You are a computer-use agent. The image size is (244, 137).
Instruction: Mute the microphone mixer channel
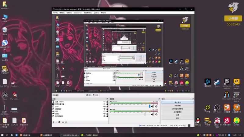tap(152, 106)
